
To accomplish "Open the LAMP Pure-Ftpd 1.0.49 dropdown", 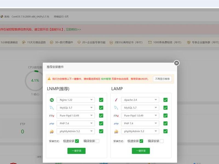I will [x=140, y=116].
